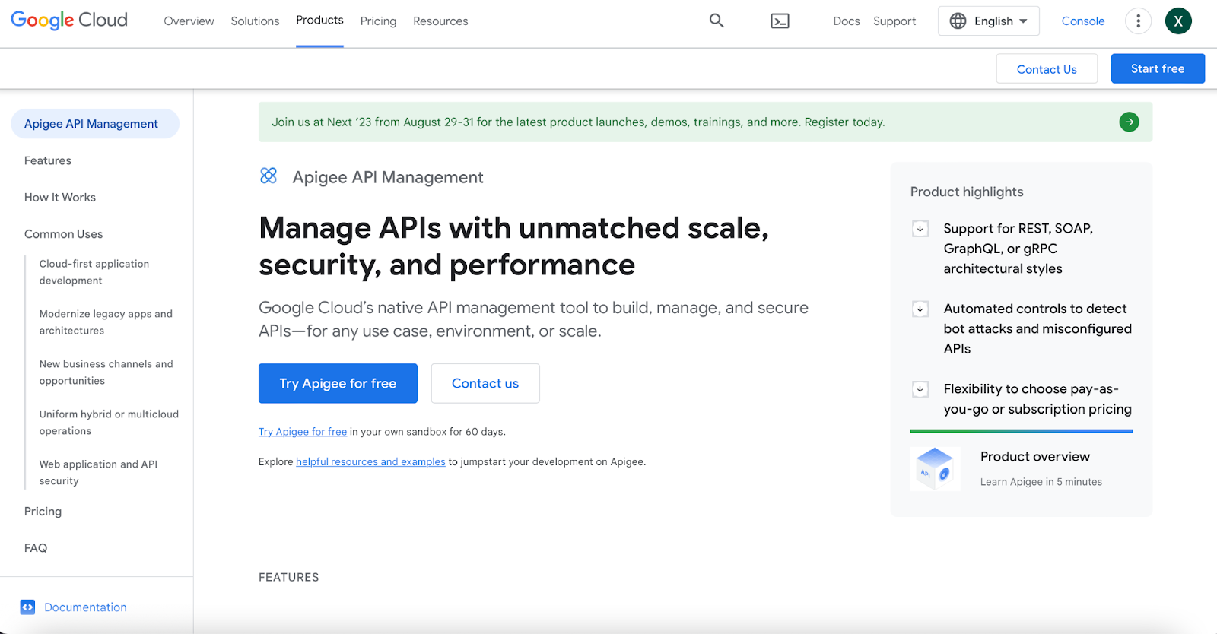Click Support for REST, SOAP, GraphQL highlight text
The height and width of the screenshot is (634, 1217).
coord(1018,249)
